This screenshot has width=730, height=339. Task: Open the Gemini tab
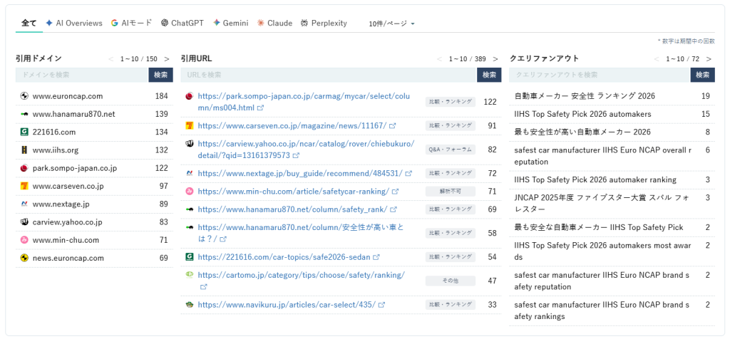230,24
